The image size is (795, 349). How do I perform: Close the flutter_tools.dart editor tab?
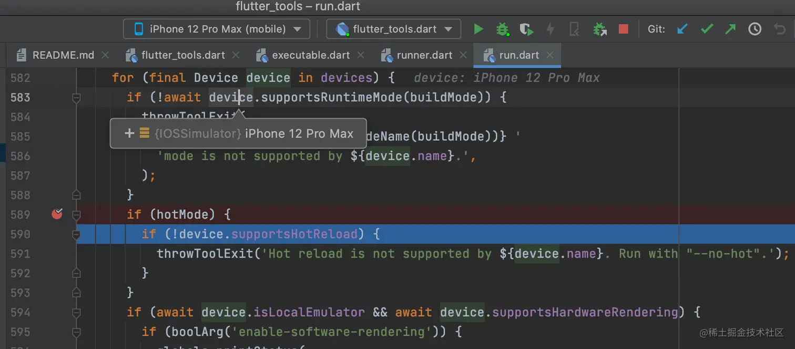click(236, 55)
